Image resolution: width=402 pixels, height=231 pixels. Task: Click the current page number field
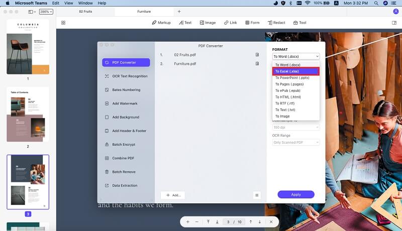pyautogui.click(x=228, y=222)
